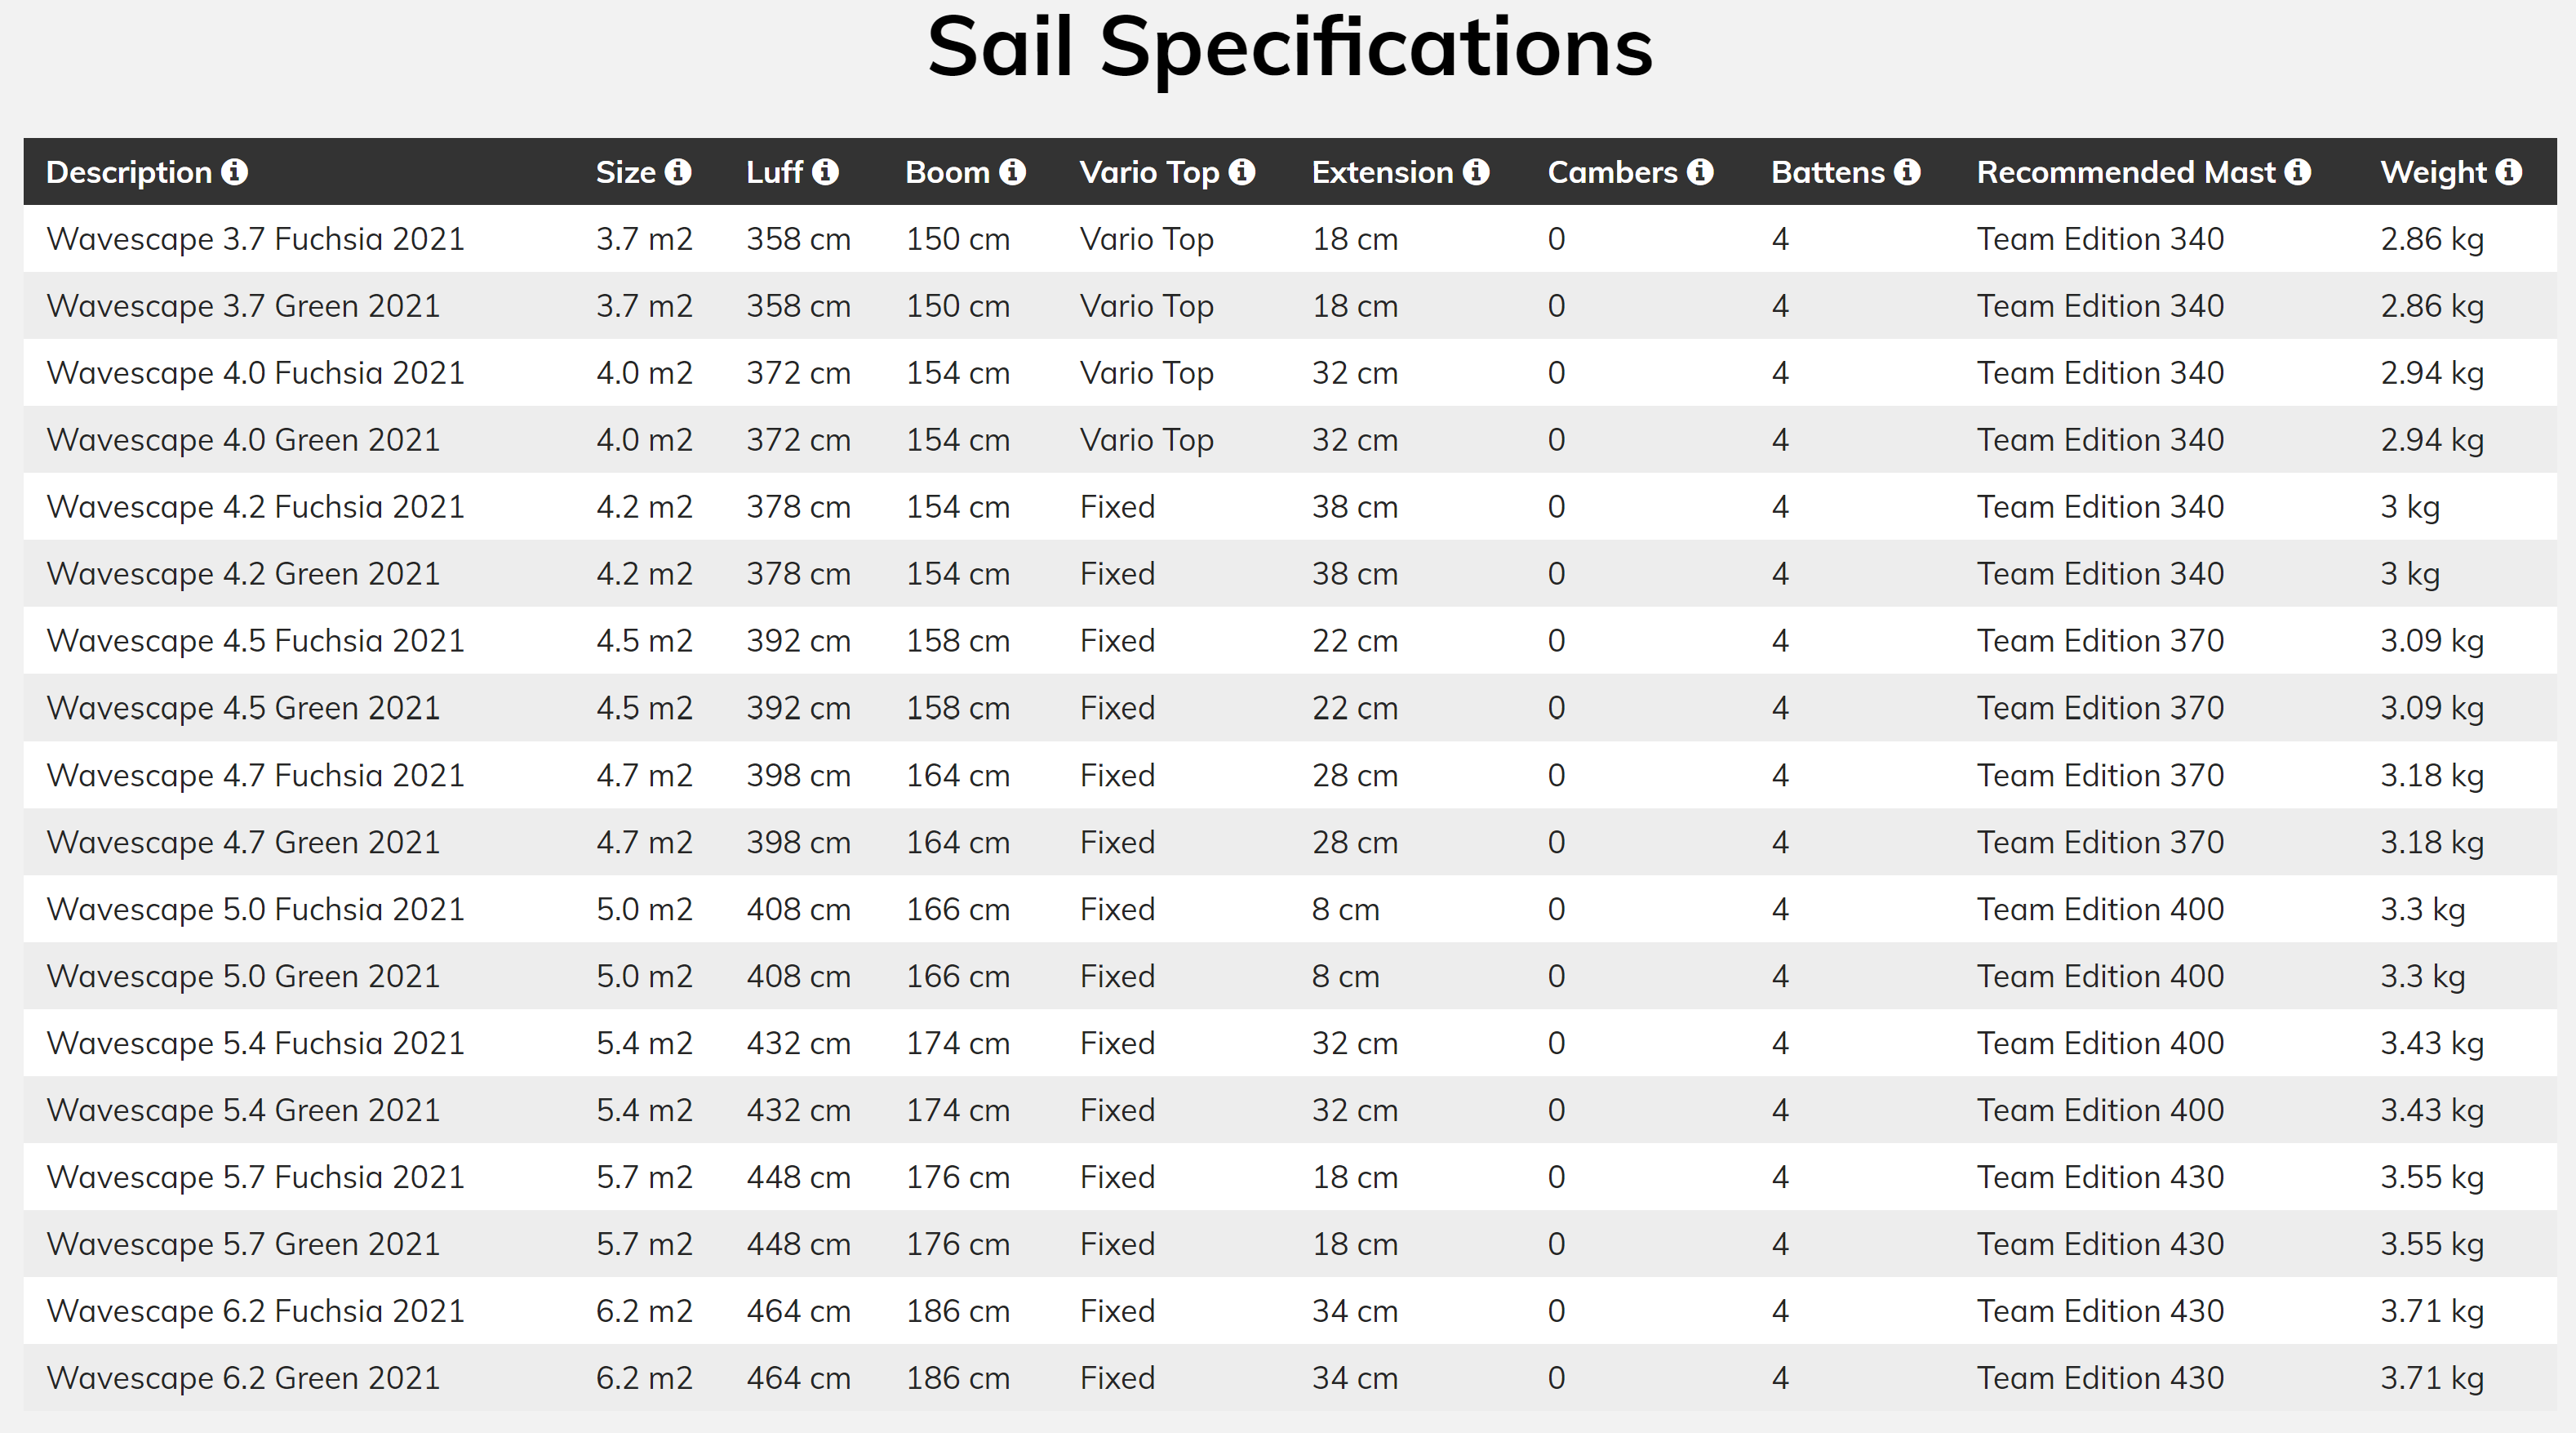The image size is (2576, 1433).
Task: Click the Boom header info icon
Action: [x=1013, y=172]
